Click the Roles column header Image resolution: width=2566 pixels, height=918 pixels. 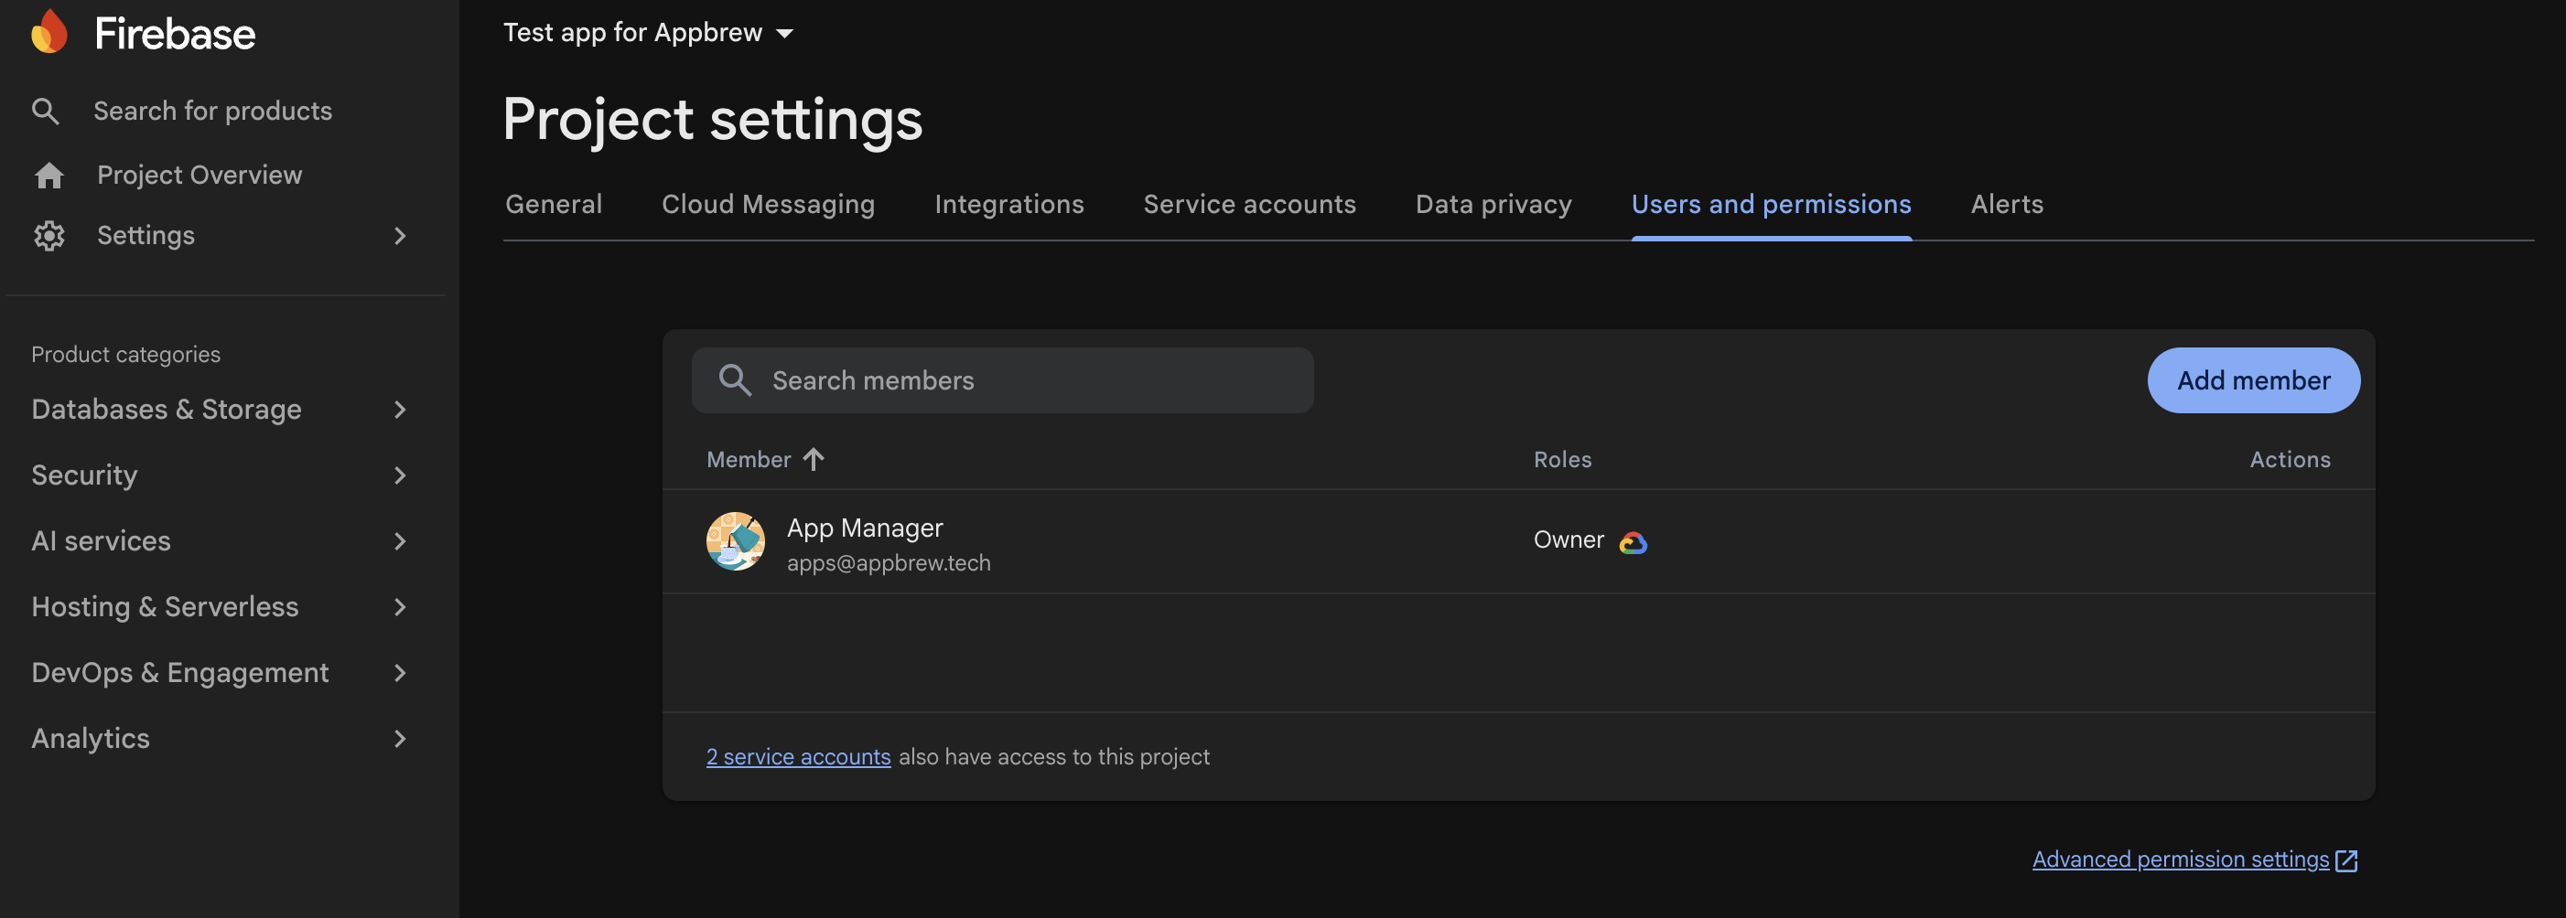1562,459
